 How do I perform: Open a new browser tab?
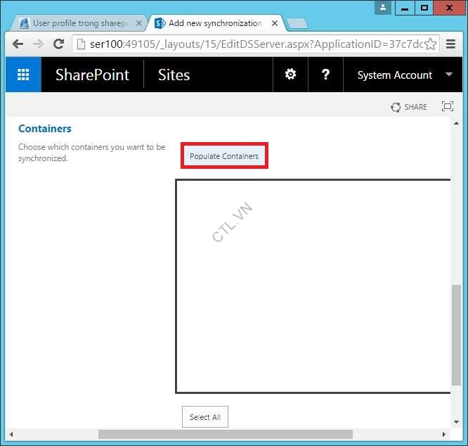pyautogui.click(x=297, y=23)
